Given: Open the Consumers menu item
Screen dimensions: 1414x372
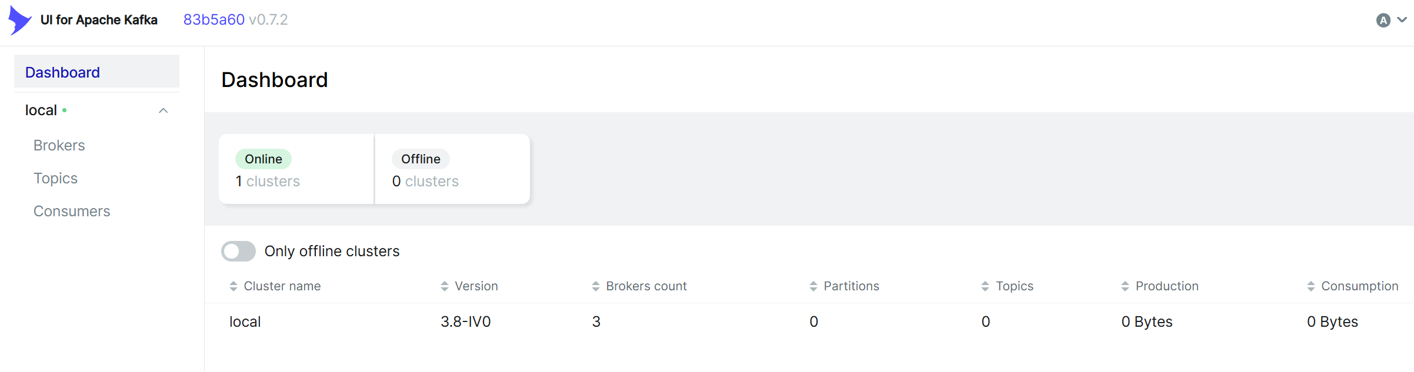Looking at the screenshot, I should (72, 211).
